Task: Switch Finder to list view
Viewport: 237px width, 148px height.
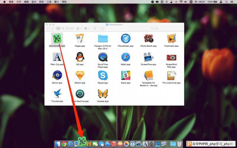Action: [x=63, y=28]
